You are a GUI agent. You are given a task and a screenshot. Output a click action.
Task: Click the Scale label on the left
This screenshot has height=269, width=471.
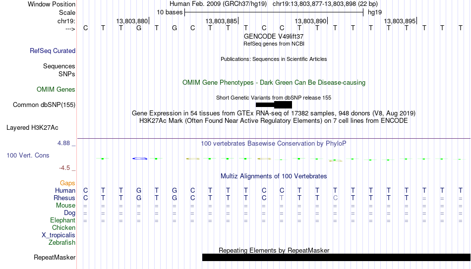(x=67, y=12)
